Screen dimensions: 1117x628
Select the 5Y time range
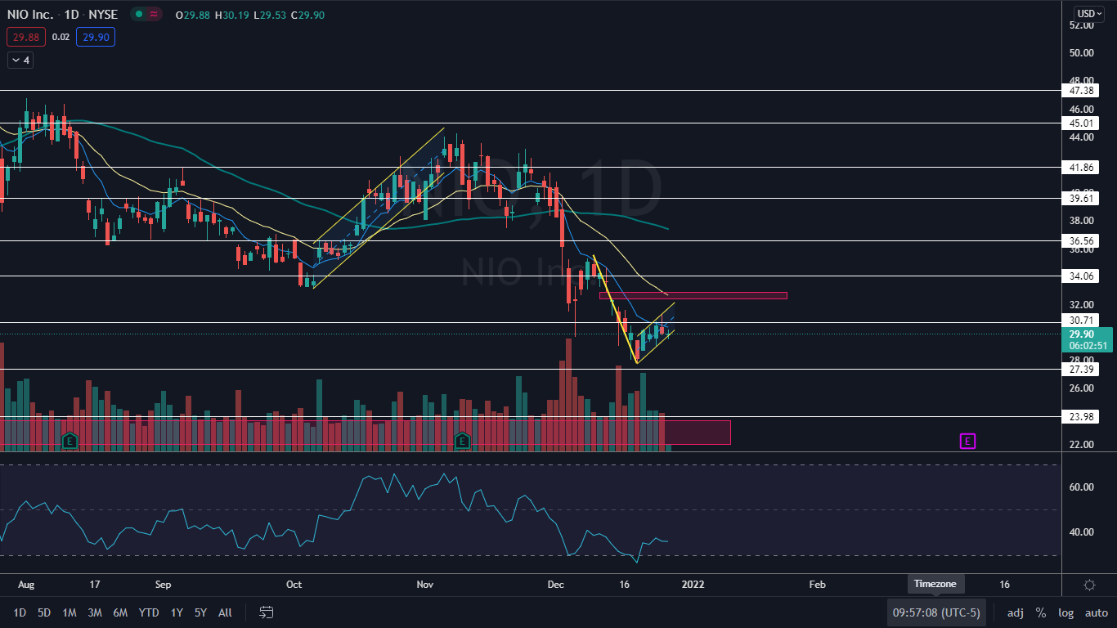[x=201, y=612]
